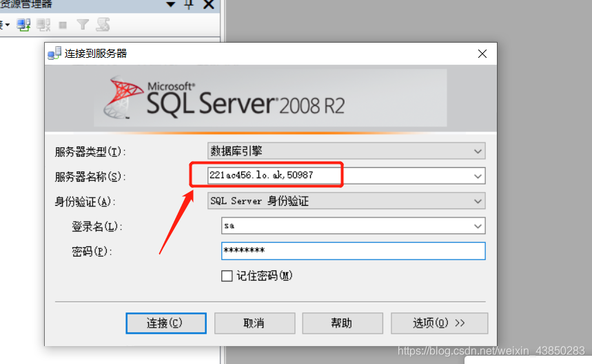Enable the 记住密码 checkbox

[x=227, y=276]
